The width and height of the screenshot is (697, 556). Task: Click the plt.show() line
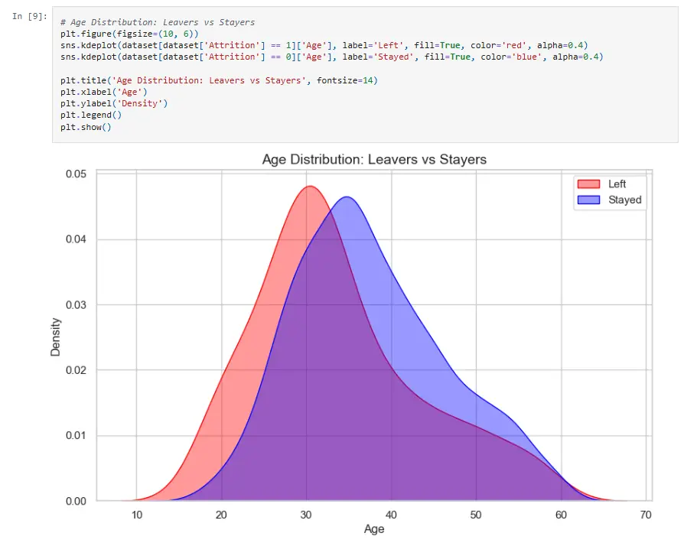[86, 127]
